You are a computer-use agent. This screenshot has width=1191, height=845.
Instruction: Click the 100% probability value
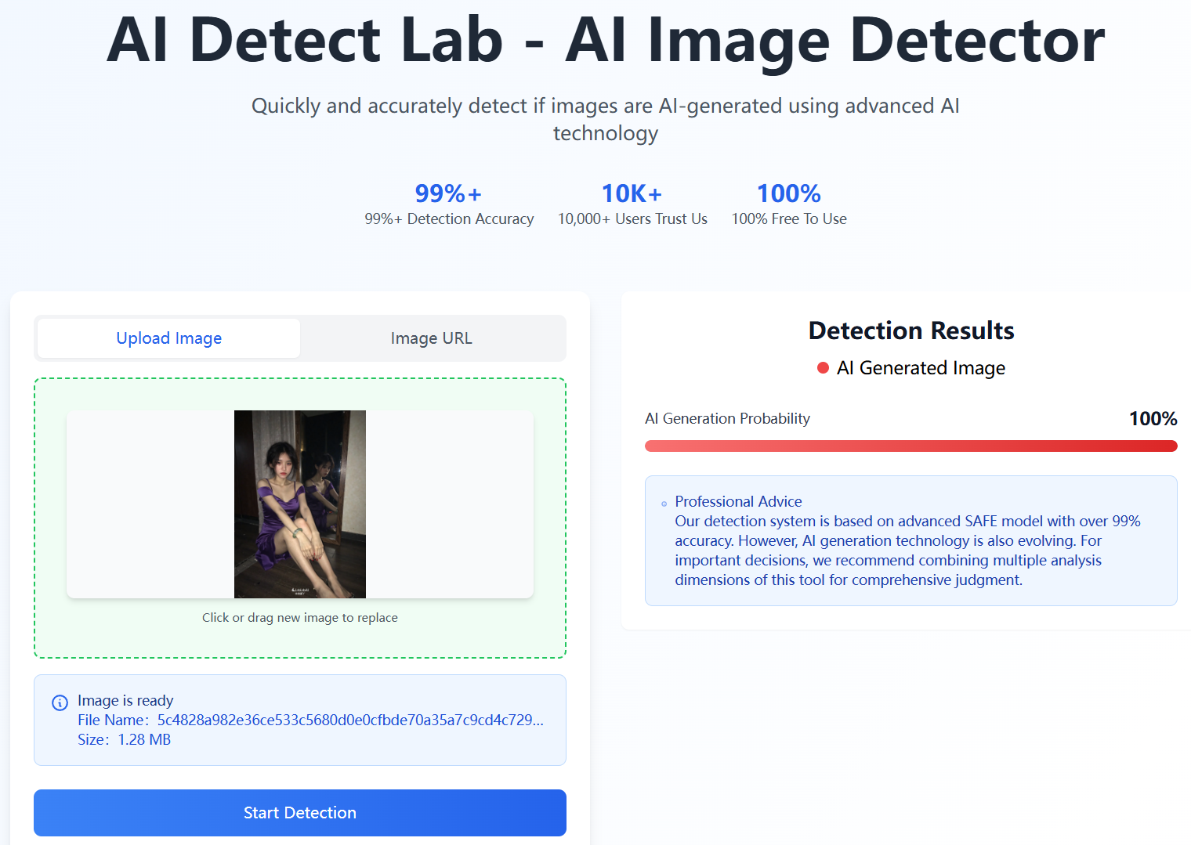click(x=1153, y=418)
